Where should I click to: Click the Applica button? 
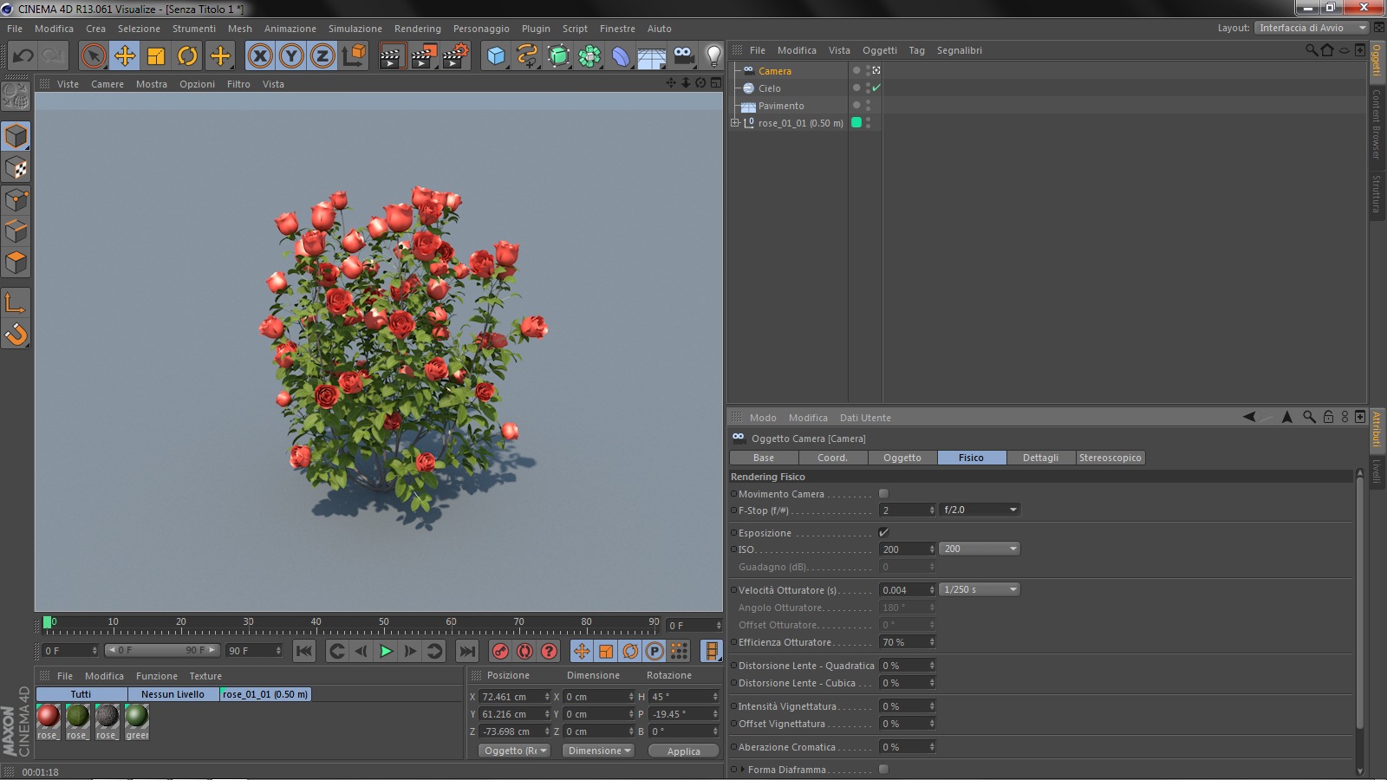pyautogui.click(x=683, y=751)
